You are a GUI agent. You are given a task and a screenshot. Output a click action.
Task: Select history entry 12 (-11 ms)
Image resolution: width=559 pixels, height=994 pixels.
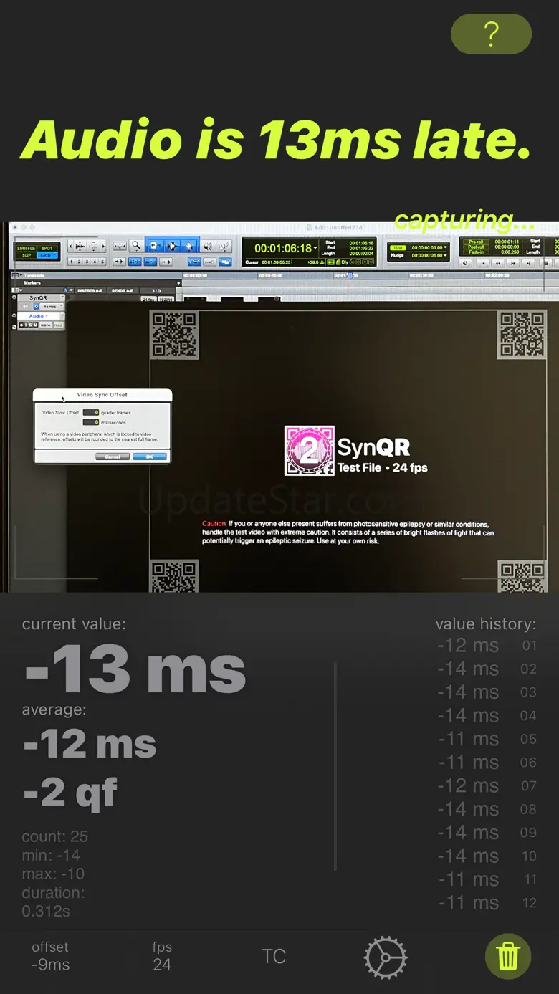point(487,903)
